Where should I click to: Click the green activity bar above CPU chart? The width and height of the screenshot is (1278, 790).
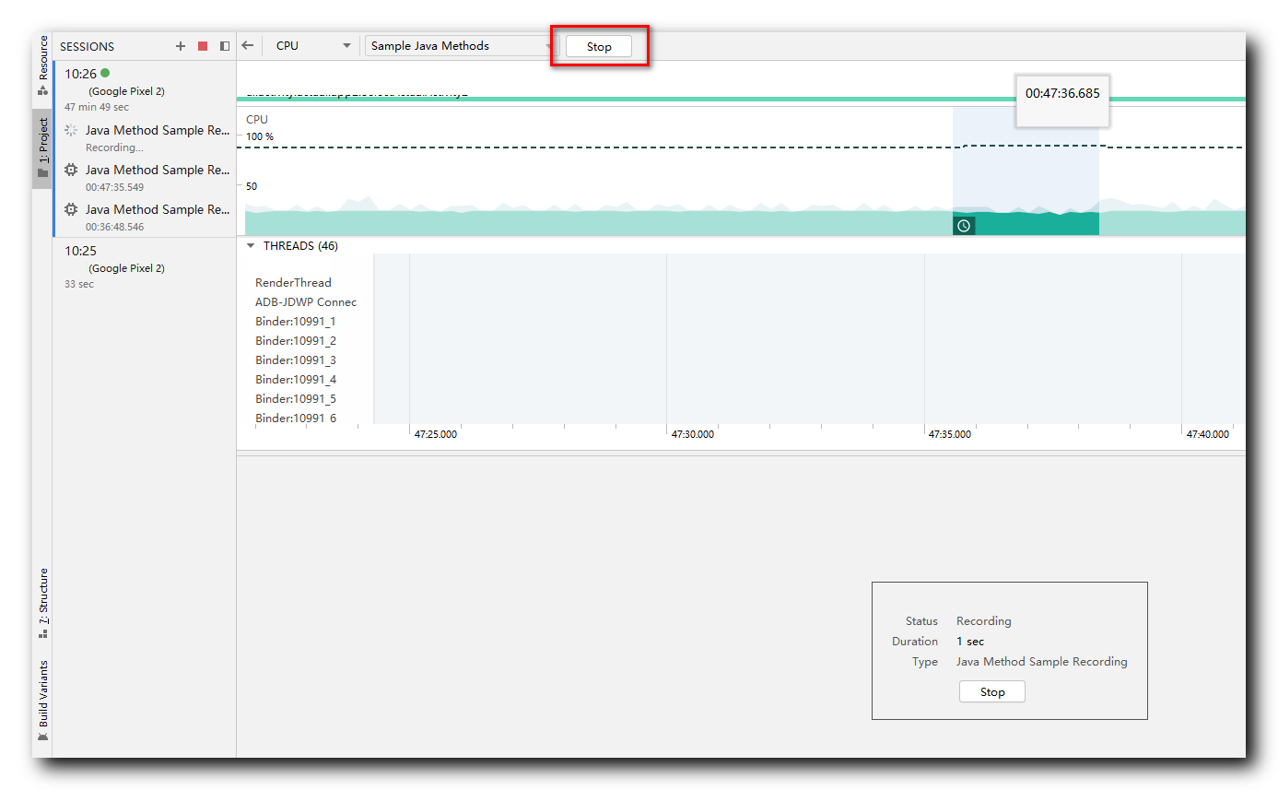tap(741, 99)
